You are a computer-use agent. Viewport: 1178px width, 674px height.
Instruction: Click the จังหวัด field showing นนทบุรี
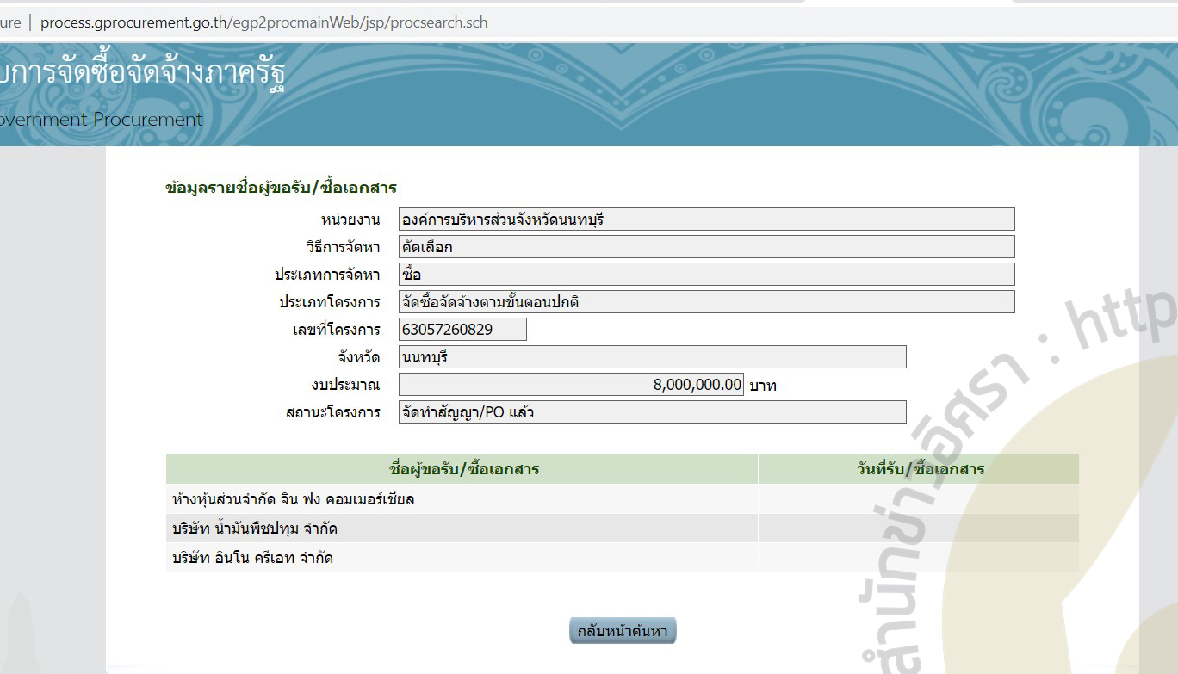click(x=650, y=356)
